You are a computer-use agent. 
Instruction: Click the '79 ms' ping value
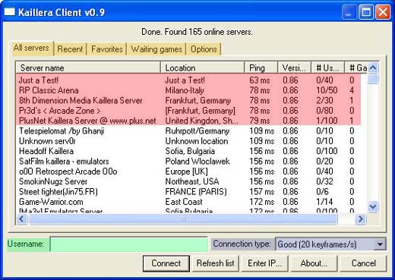260,121
